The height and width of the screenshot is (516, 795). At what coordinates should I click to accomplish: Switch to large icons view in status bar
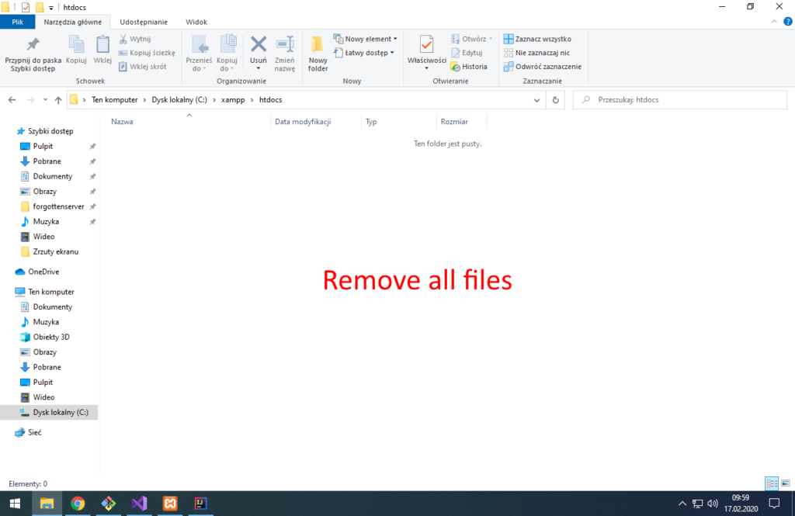point(786,483)
